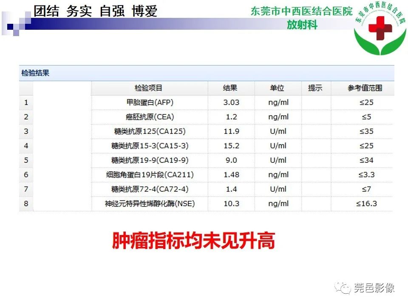Select the 检验项目 column header

click(149, 88)
